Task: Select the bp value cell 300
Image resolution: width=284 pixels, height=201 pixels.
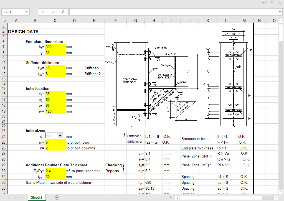Action: [x=55, y=47]
